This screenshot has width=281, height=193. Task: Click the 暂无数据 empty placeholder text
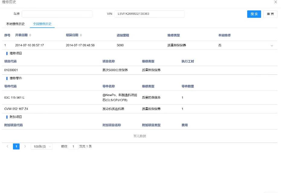[140, 136]
